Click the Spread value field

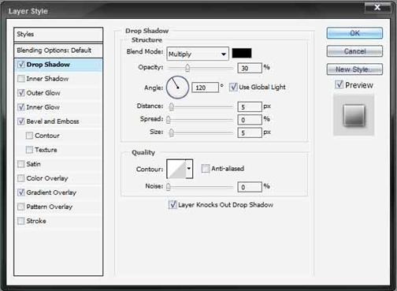(250, 120)
